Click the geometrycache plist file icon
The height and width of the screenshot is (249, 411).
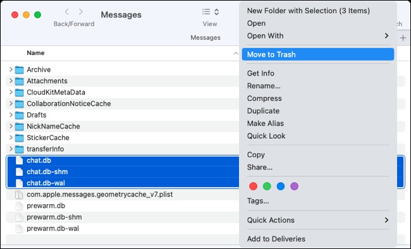pos(20,194)
